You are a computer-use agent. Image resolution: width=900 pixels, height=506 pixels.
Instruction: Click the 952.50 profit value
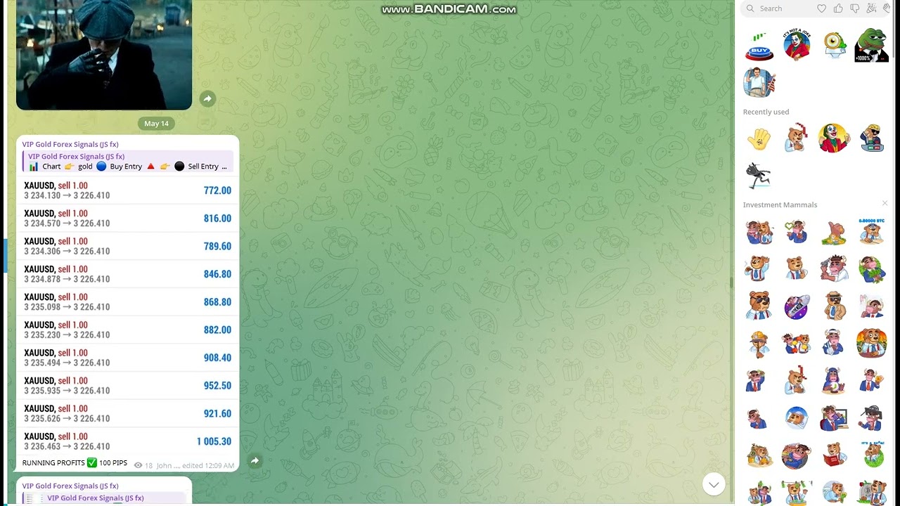(217, 386)
